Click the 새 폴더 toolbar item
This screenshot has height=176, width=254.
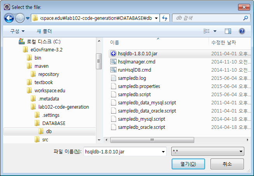(x=44, y=31)
